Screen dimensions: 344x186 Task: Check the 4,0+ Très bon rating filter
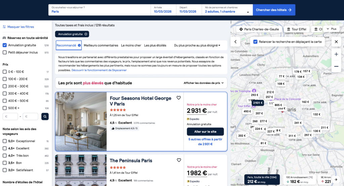[5, 155]
